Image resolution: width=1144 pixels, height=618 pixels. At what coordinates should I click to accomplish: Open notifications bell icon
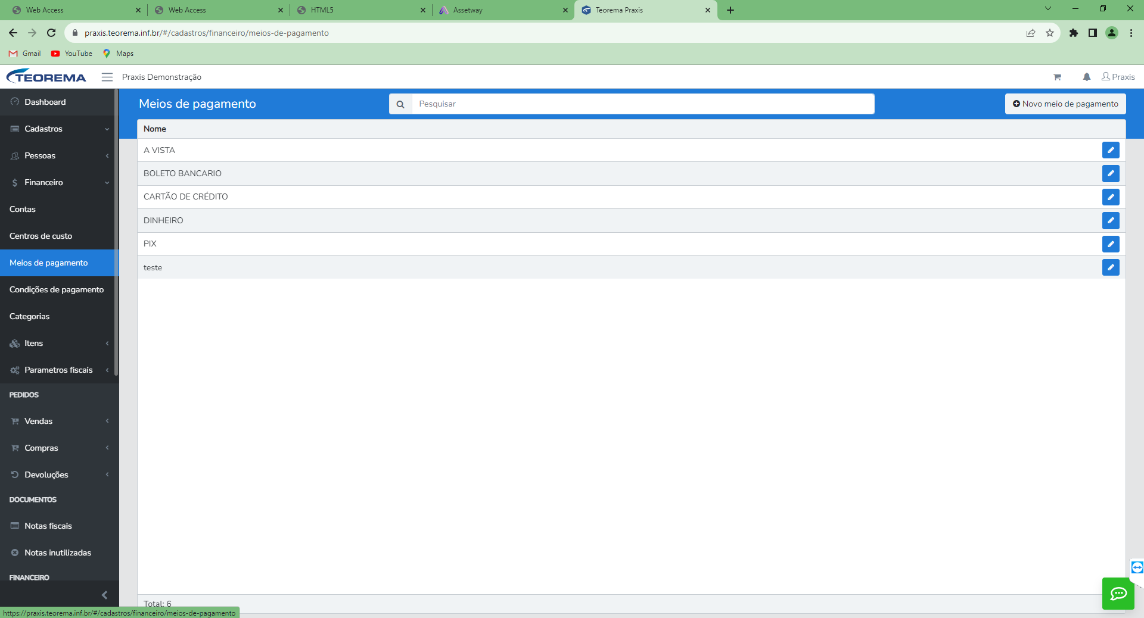[x=1087, y=77]
